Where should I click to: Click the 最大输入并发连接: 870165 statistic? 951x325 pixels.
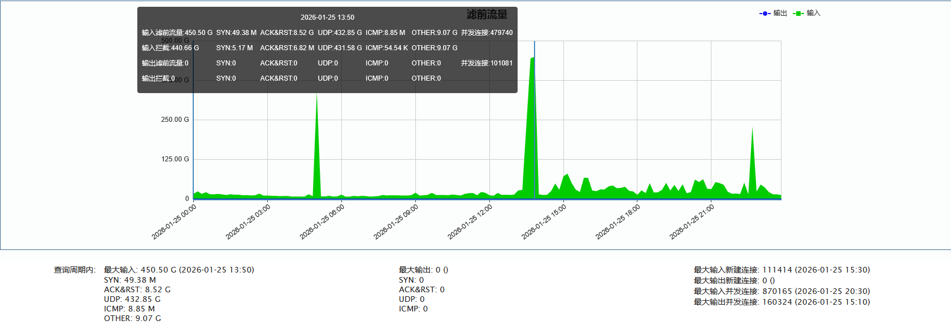pyautogui.click(x=781, y=291)
